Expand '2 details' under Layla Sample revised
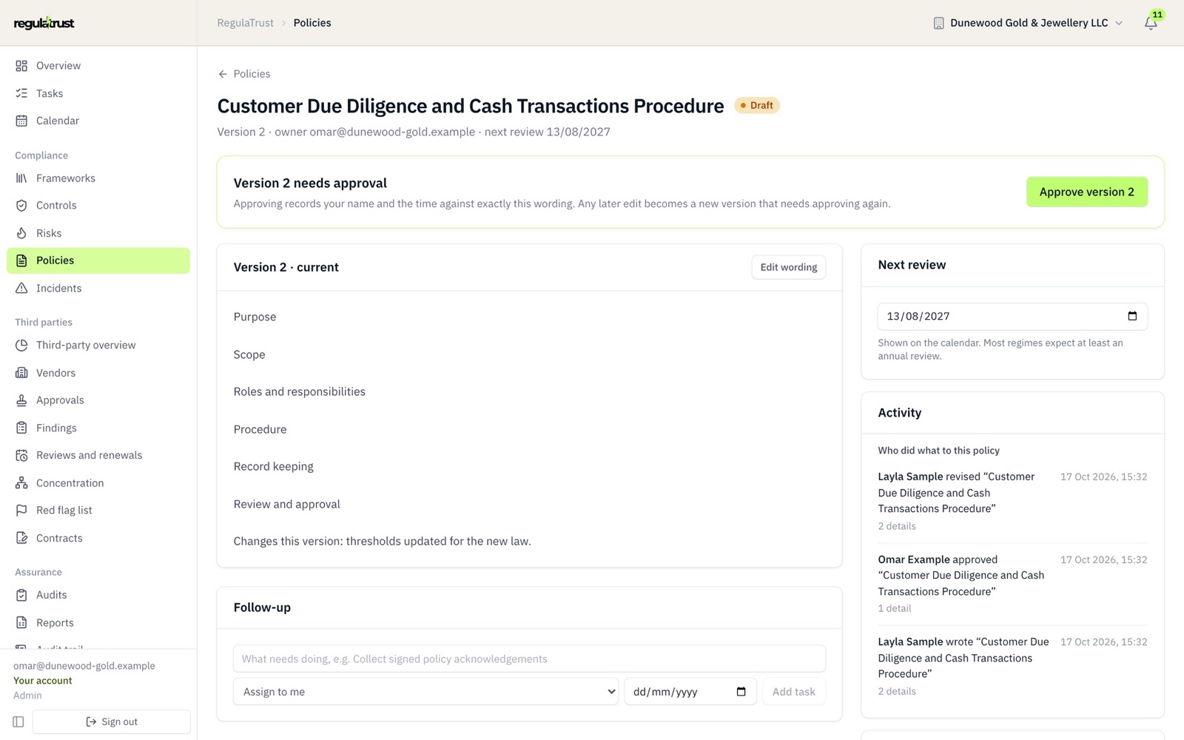The image size is (1184, 740). click(x=897, y=526)
